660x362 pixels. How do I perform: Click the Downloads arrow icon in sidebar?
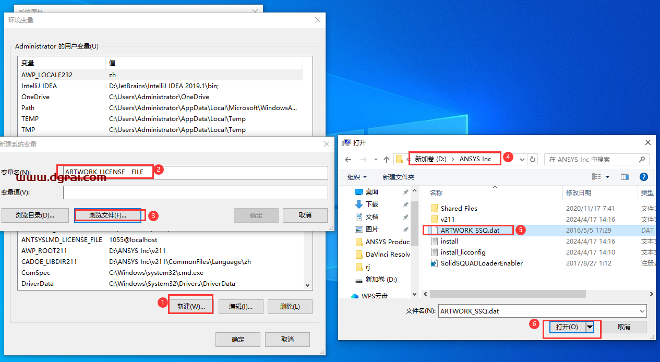[359, 204]
